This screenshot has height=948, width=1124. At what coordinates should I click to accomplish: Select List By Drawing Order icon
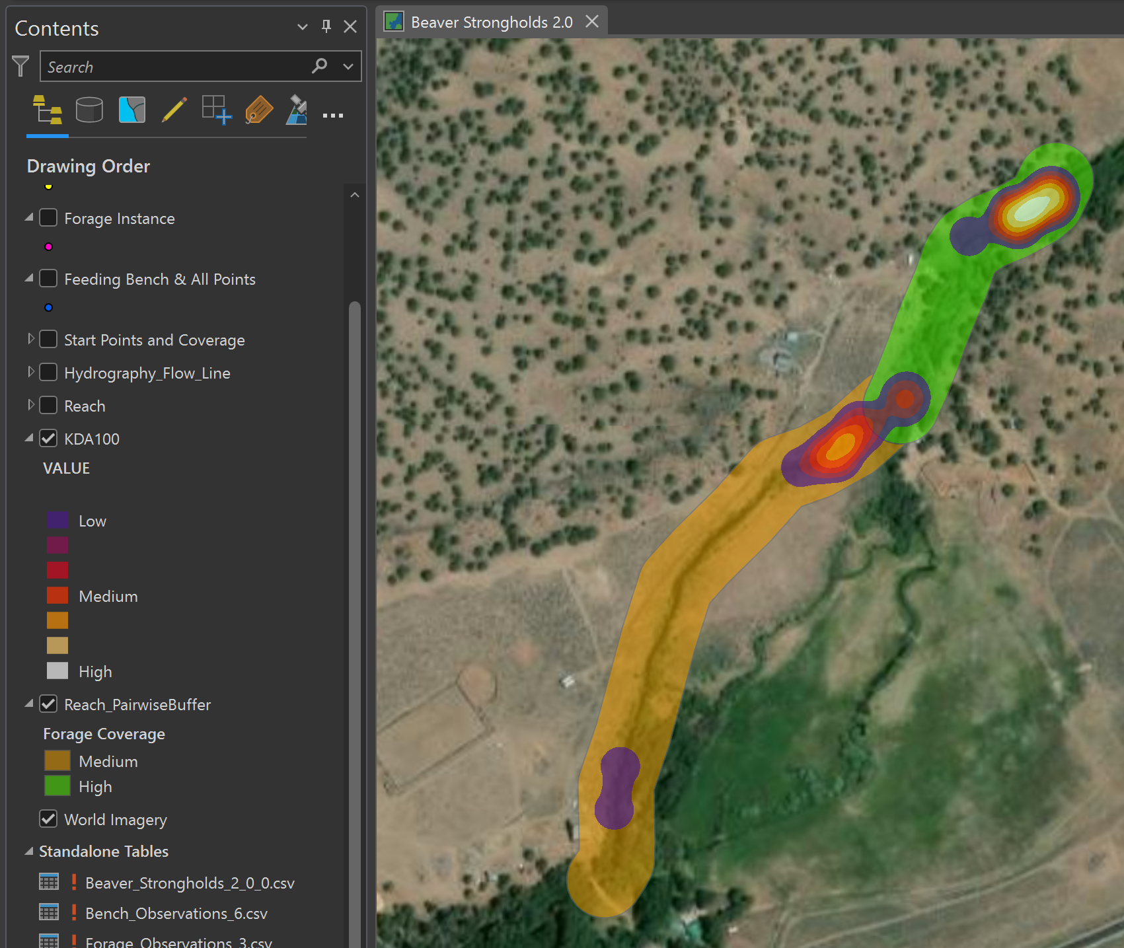point(48,110)
